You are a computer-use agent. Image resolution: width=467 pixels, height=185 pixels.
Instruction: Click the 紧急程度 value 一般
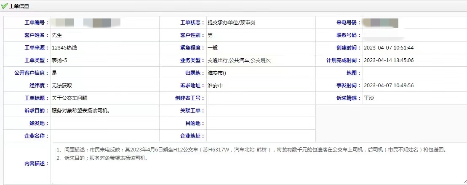(213, 48)
